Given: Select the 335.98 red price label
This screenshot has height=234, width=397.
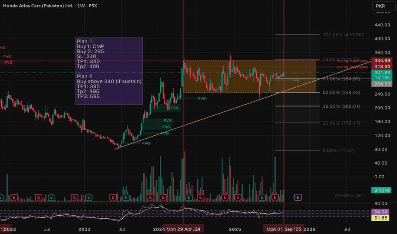Looking at the screenshot, I should point(382,60).
